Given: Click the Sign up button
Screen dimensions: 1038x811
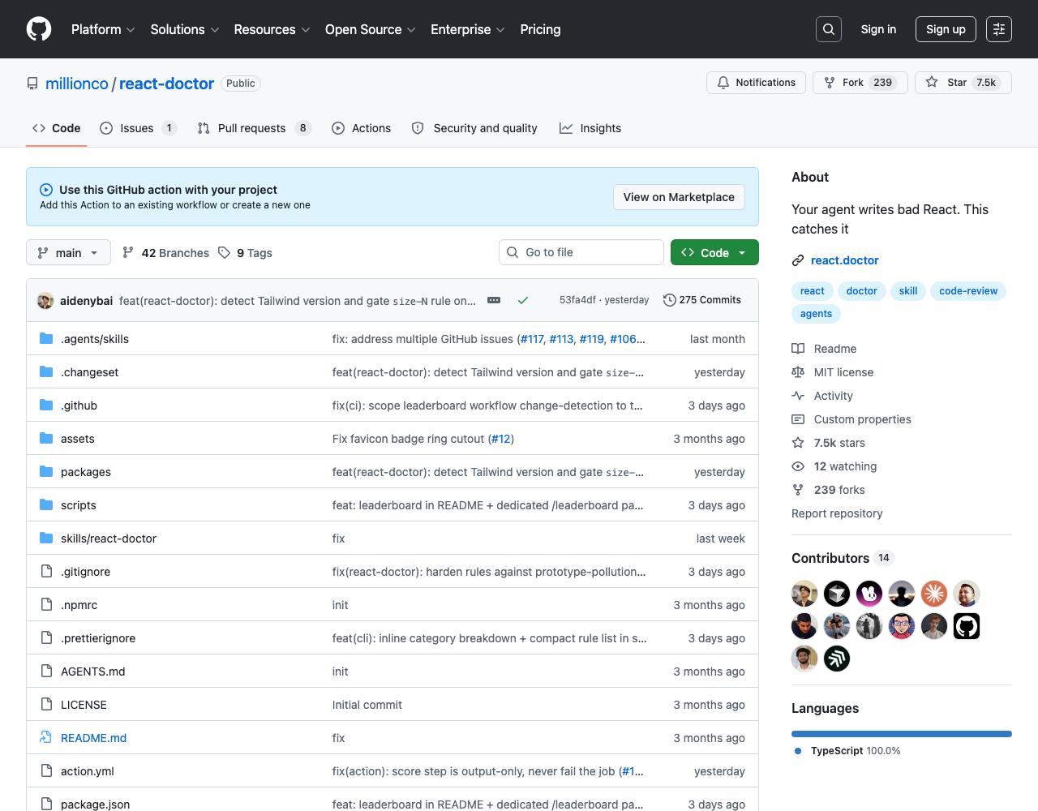Looking at the screenshot, I should click(946, 29).
